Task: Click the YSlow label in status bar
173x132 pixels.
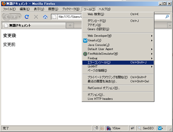Action: point(116,128)
